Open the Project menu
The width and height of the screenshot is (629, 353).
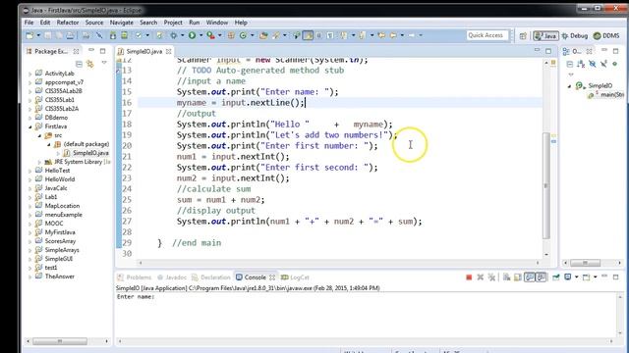click(173, 23)
